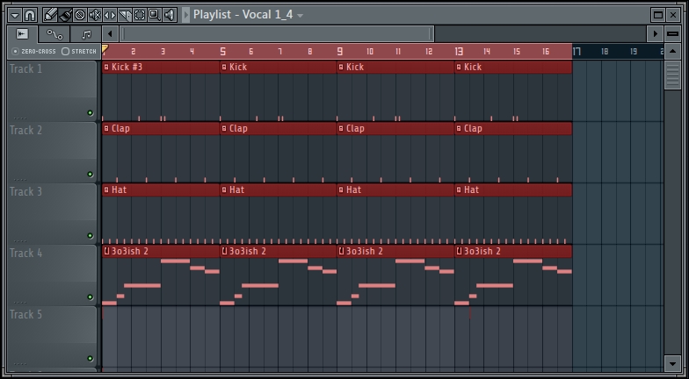Select the Track 1 header label
This screenshot has height=379, width=689.
click(x=26, y=68)
